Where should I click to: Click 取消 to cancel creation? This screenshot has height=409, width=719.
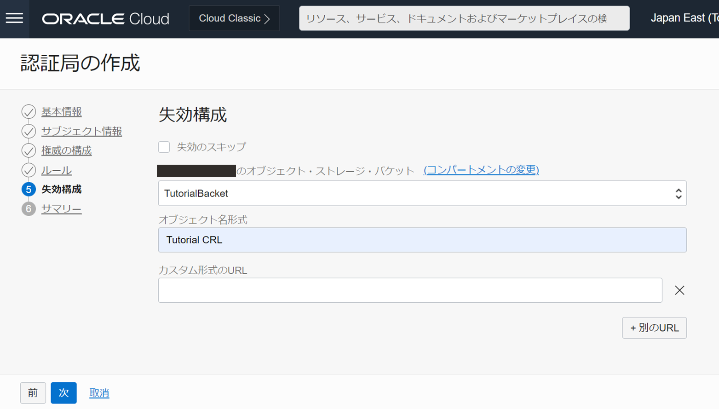click(99, 393)
